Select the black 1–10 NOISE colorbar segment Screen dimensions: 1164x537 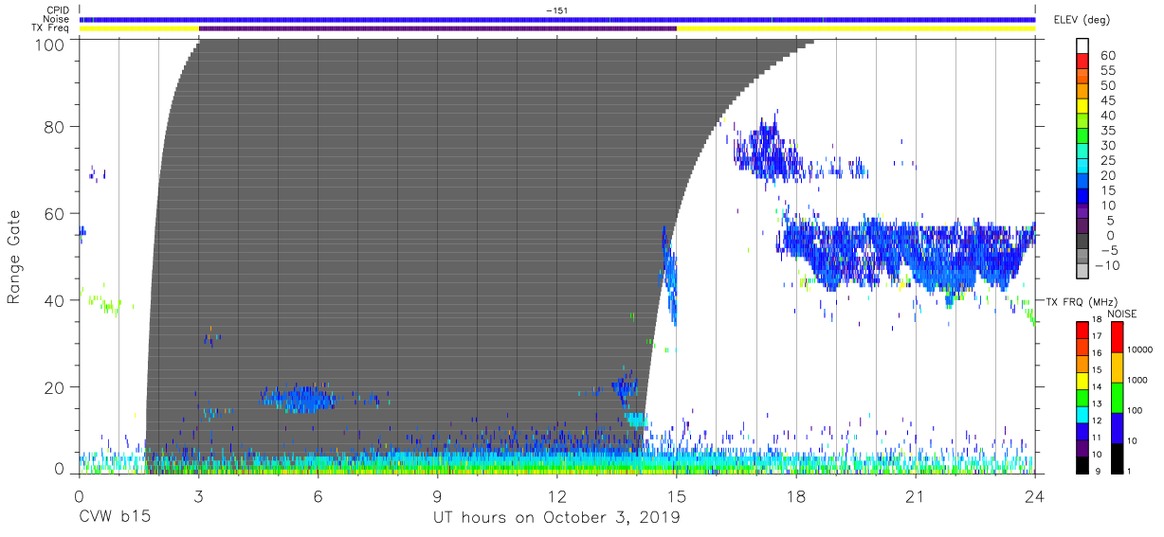click(1117, 457)
